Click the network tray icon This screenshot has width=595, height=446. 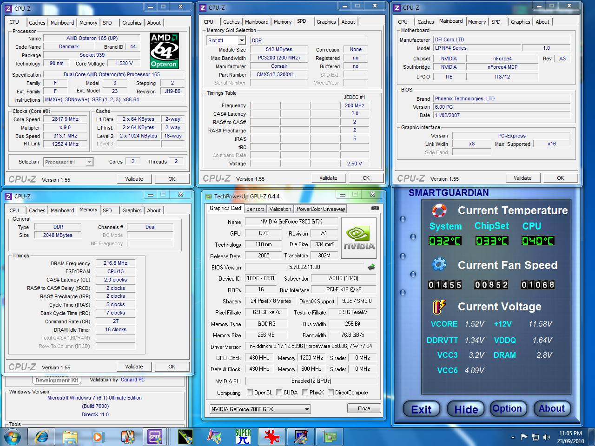click(535, 437)
